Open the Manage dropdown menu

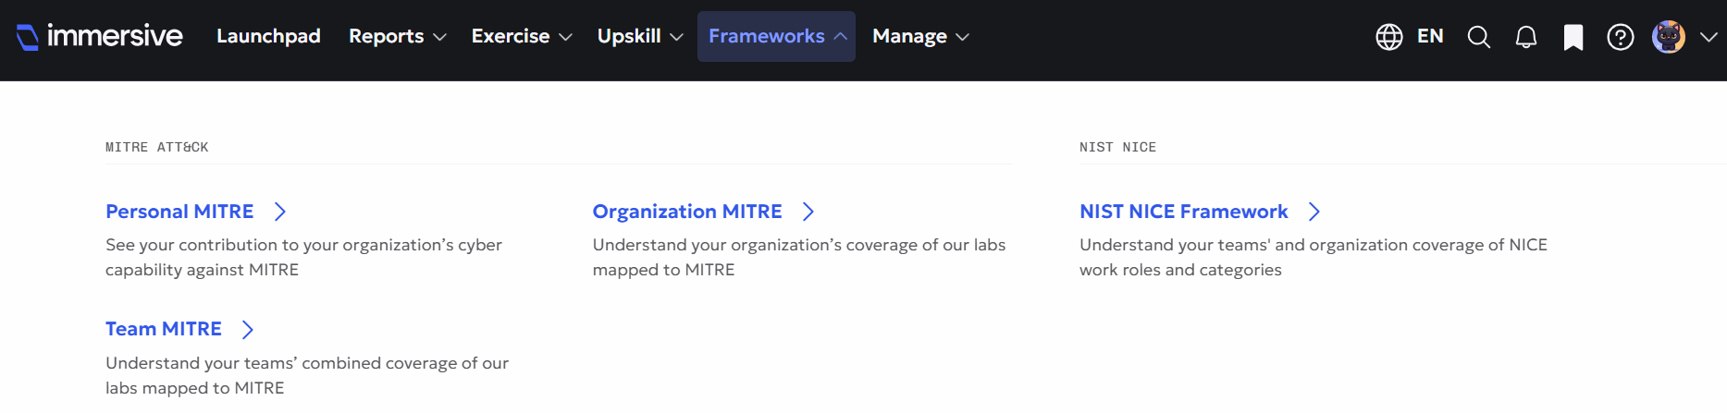coord(920,36)
